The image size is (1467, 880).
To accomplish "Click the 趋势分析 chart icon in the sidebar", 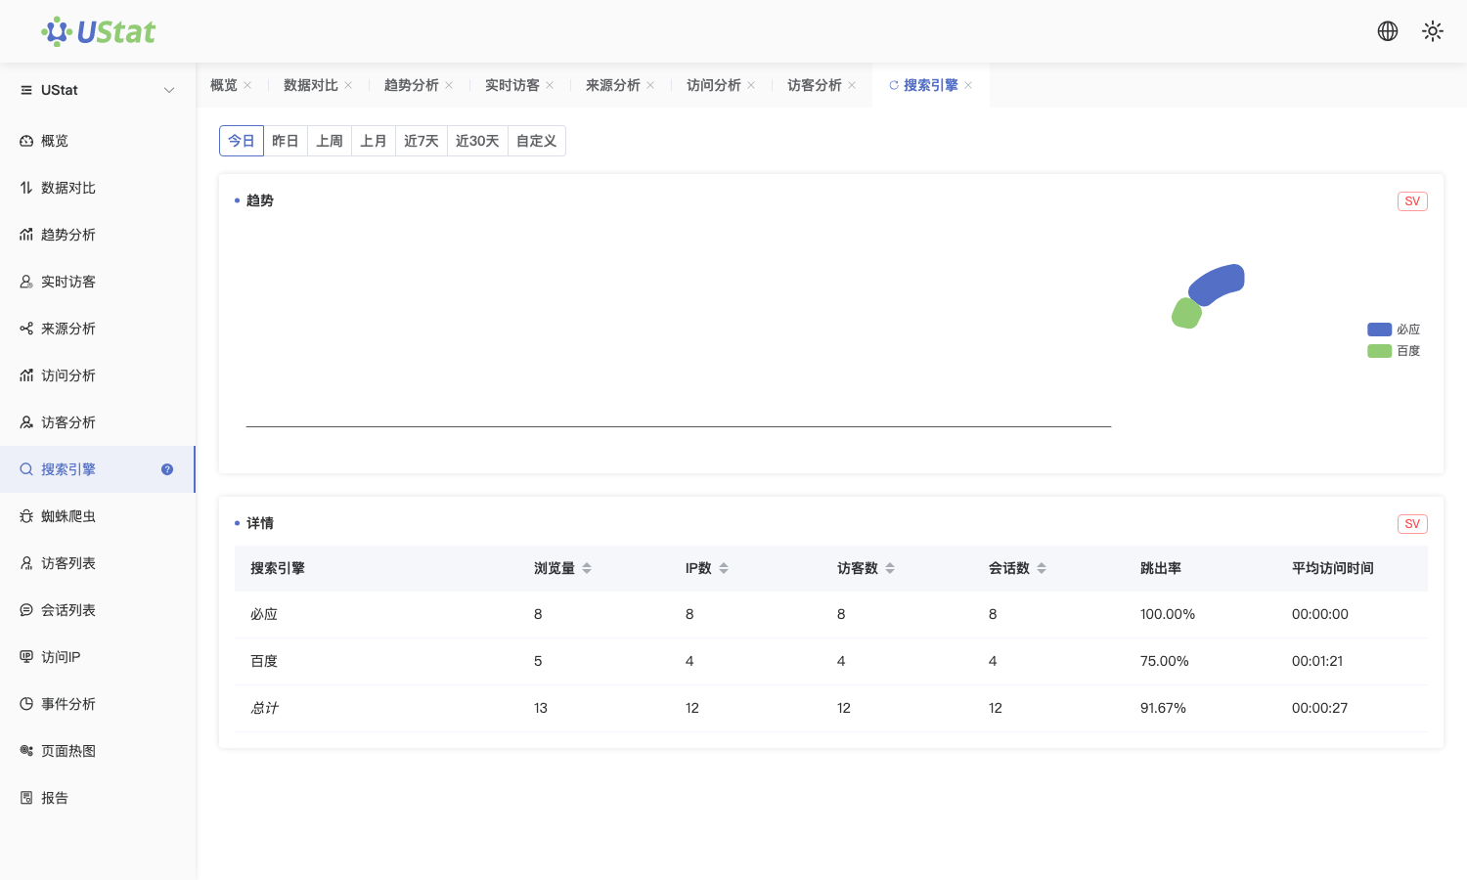I will coord(26,235).
